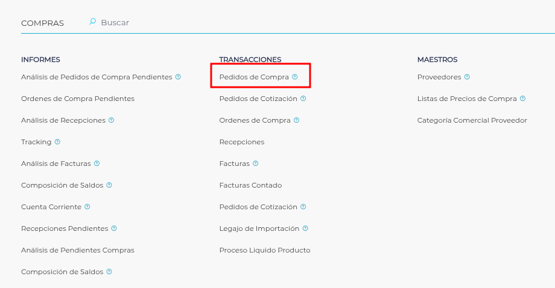This screenshot has height=288, width=555.
Task: Open Facturas Contado
Action: pyautogui.click(x=250, y=185)
